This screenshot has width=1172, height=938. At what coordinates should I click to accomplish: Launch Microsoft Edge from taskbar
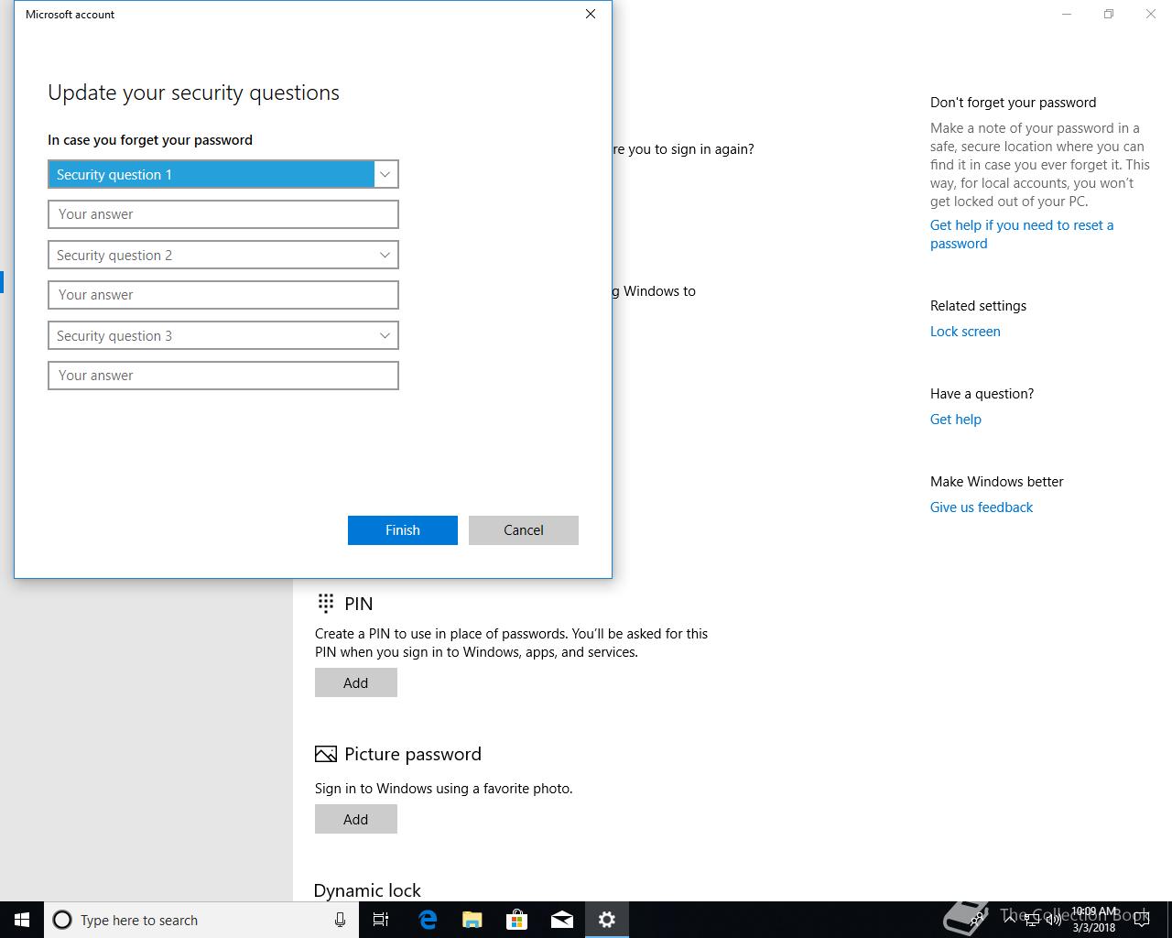pos(428,920)
